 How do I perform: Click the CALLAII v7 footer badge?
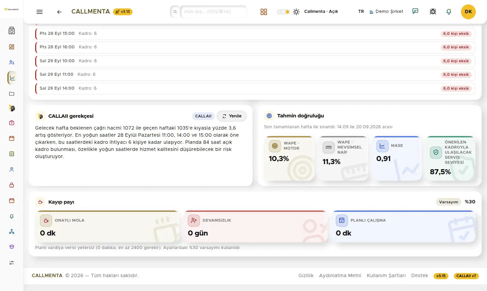click(466, 276)
